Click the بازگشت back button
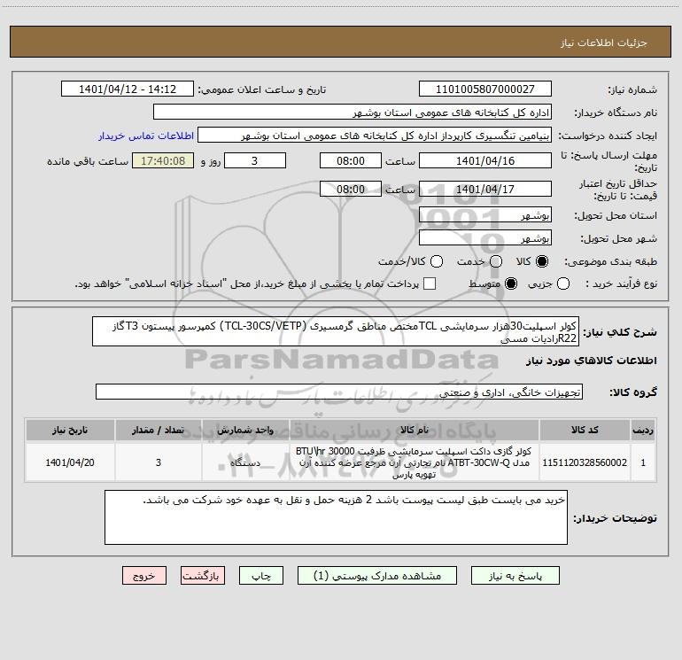This screenshot has width=682, height=660. click(203, 576)
